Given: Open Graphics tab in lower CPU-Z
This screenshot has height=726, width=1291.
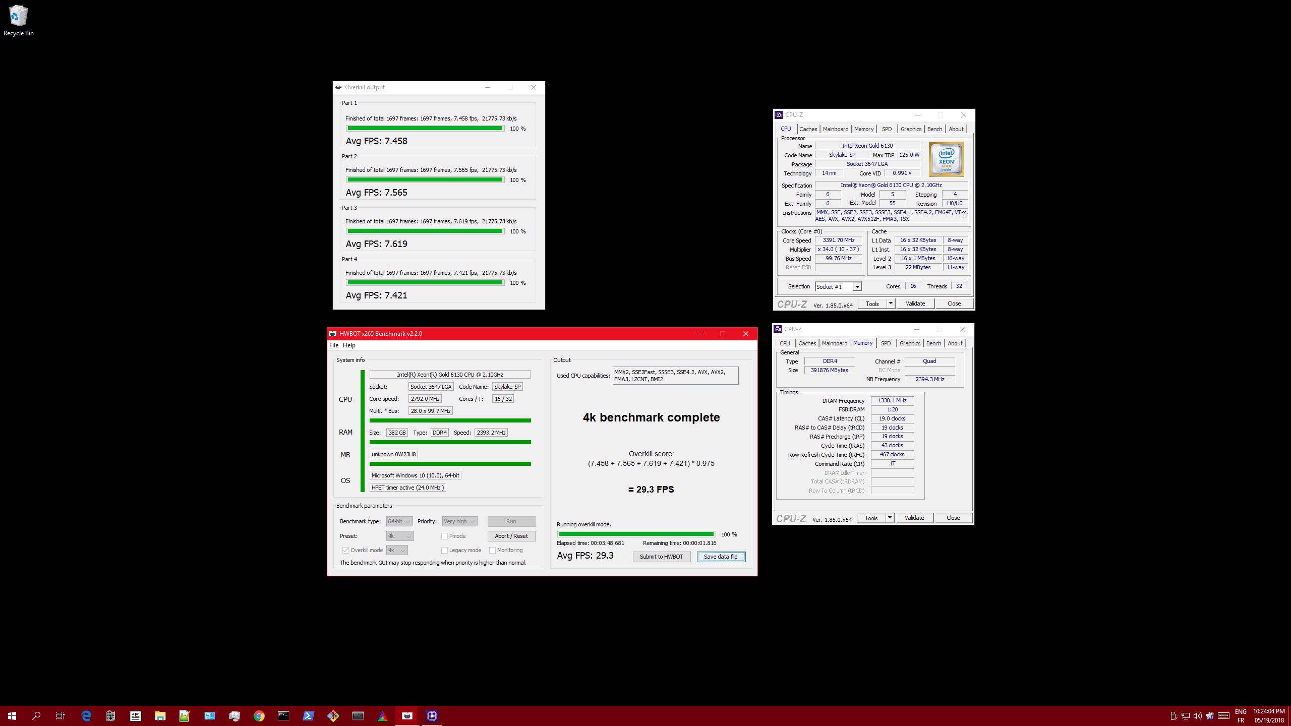Looking at the screenshot, I should click(x=910, y=343).
